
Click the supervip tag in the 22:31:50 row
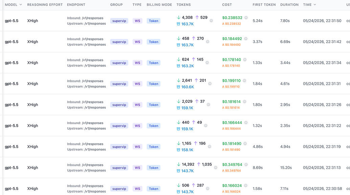[x=119, y=21]
